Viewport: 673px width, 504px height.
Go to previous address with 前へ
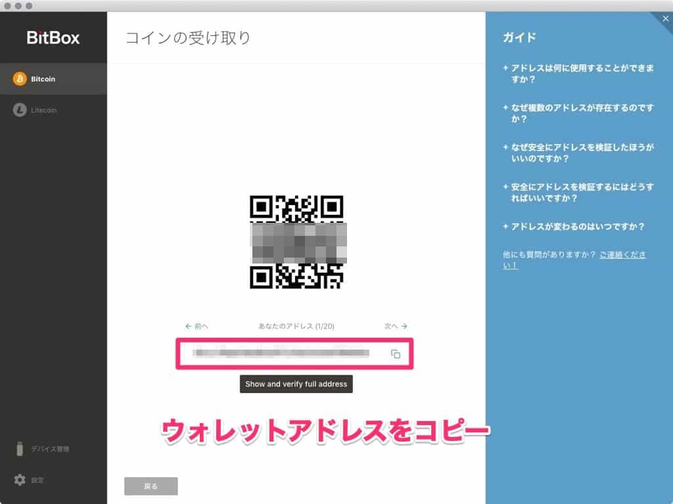coord(197,327)
